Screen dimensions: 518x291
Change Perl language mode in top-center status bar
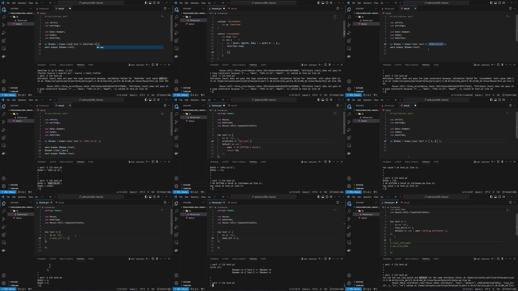click(326, 95)
